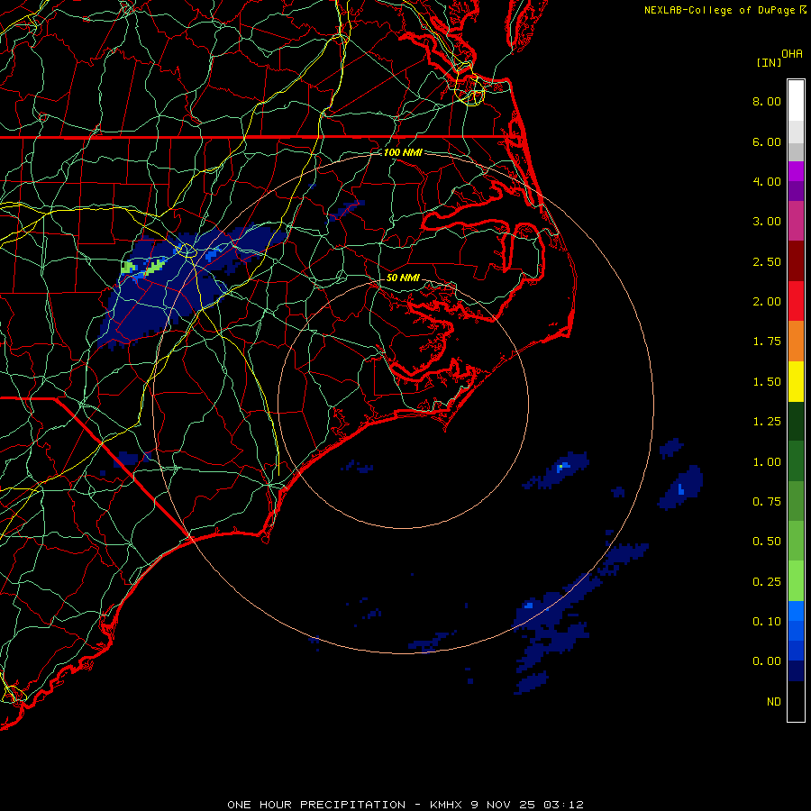Click the "ONE HOUR PRECIPITATION" title text
811x811 pixels.
316,805
